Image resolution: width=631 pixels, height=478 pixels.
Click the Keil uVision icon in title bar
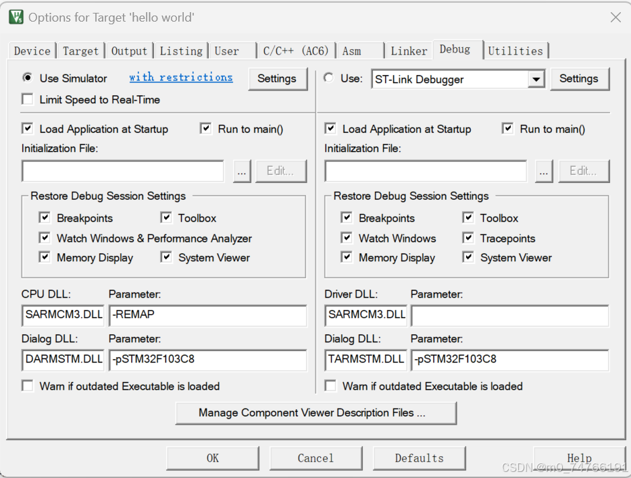pyautogui.click(x=16, y=18)
